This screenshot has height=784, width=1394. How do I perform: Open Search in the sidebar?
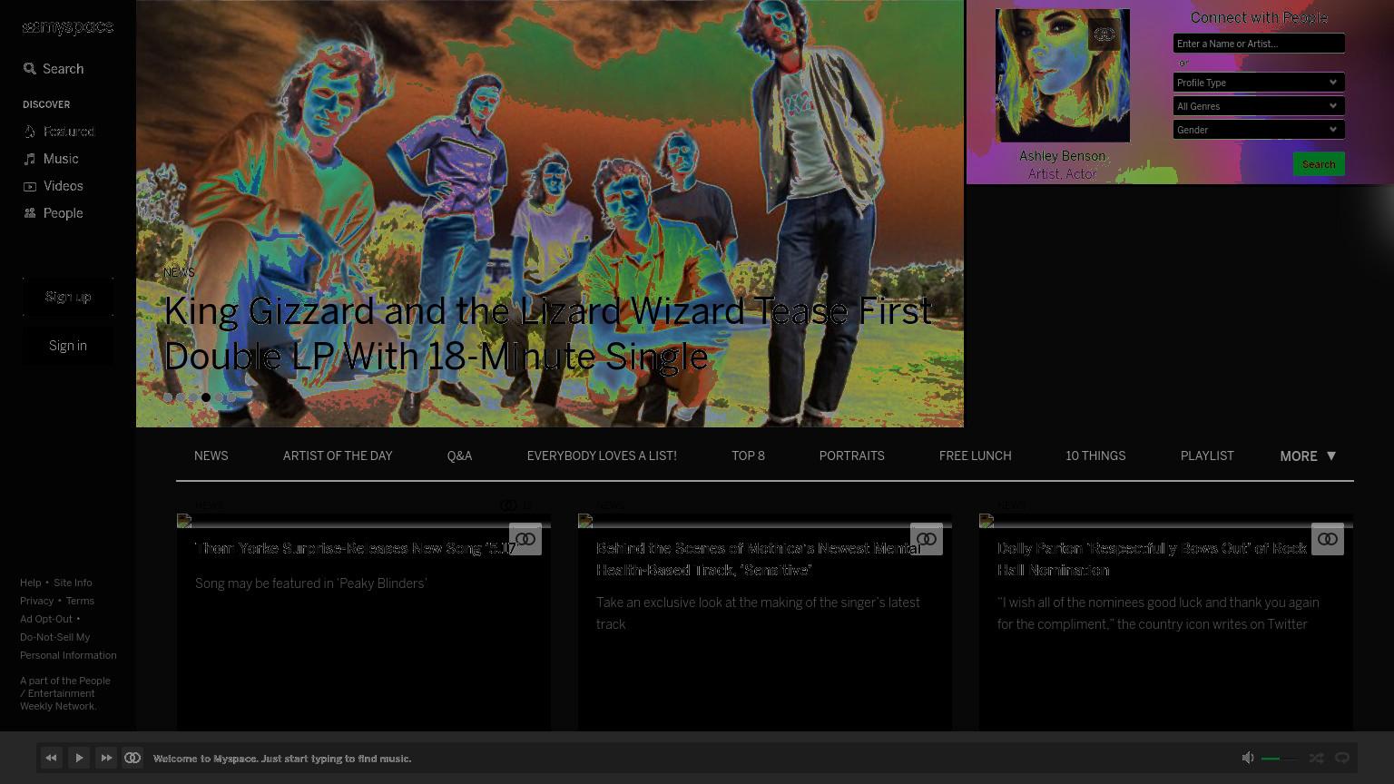(x=54, y=69)
